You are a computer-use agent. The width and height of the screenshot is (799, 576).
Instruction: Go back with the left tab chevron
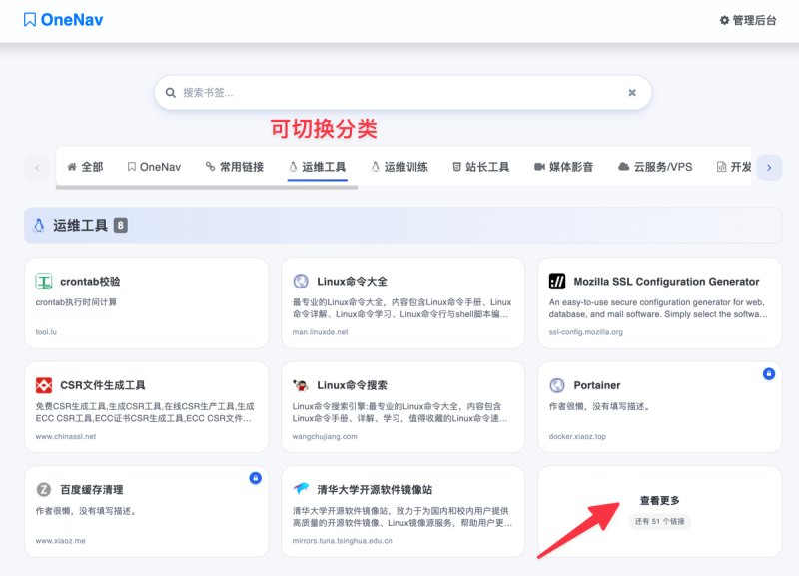[37, 168]
